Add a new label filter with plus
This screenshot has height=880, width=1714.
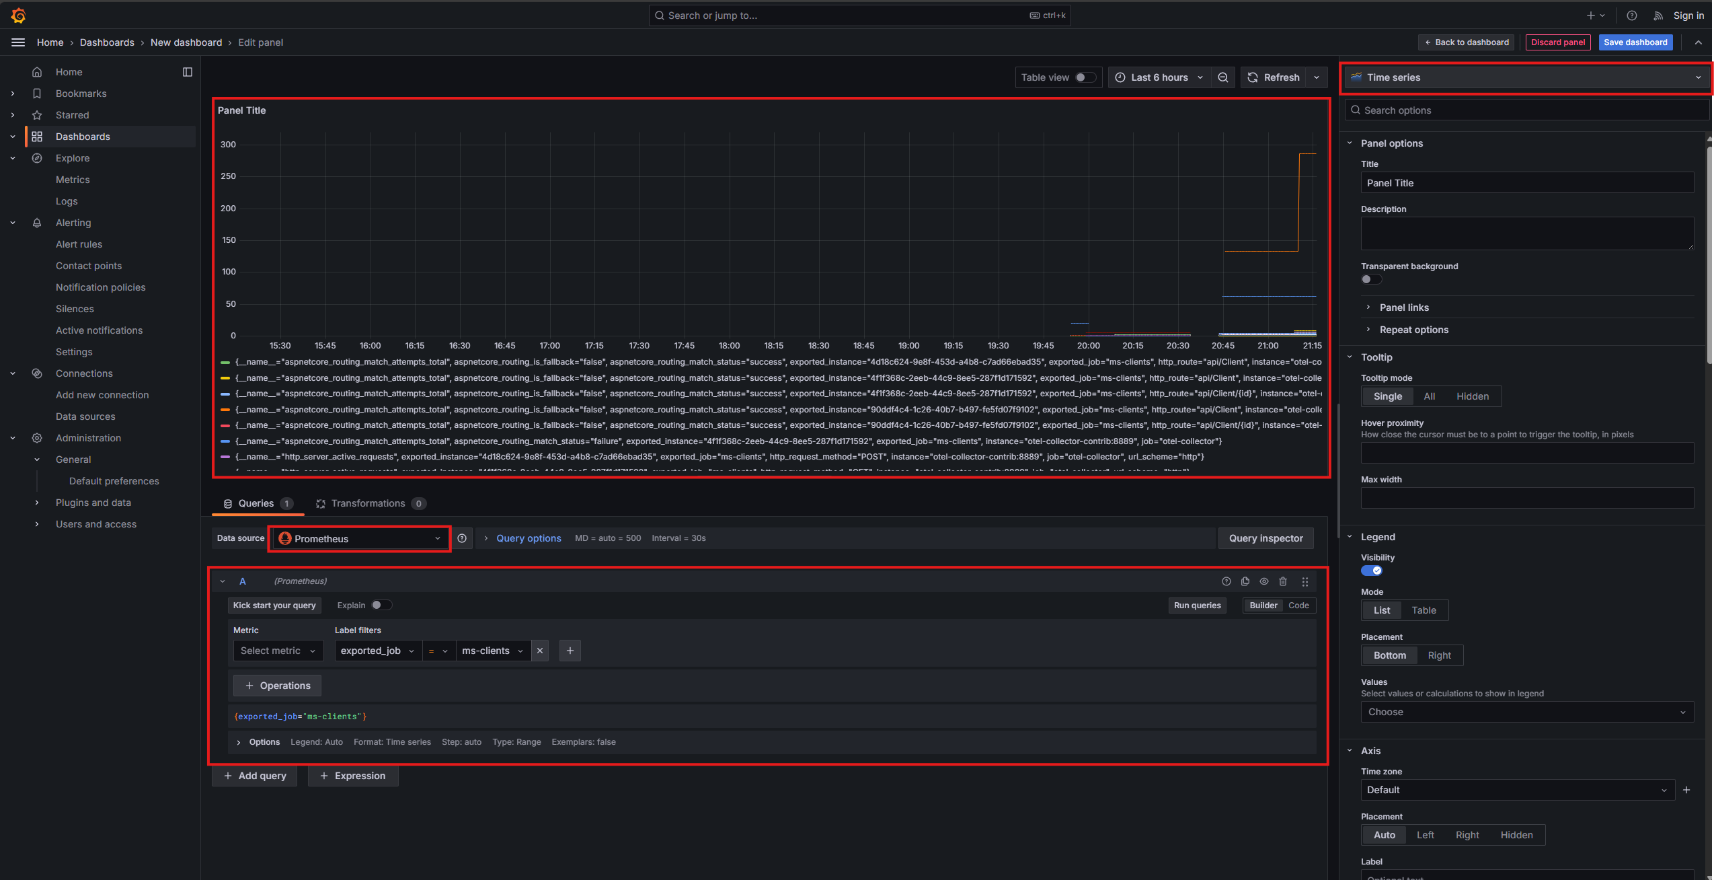(x=570, y=651)
